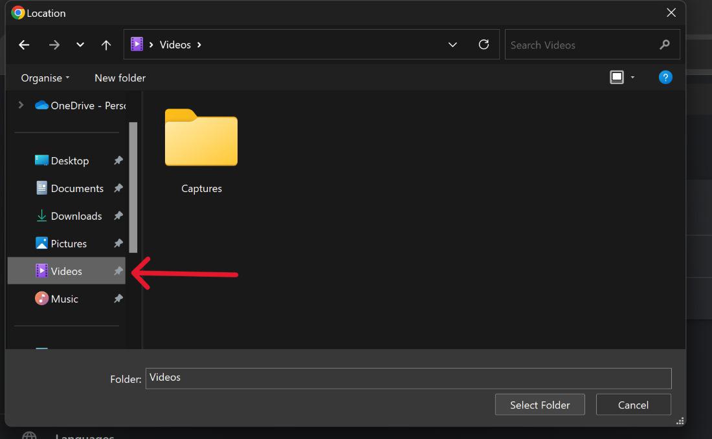Refresh the Videos folder view

(x=484, y=45)
